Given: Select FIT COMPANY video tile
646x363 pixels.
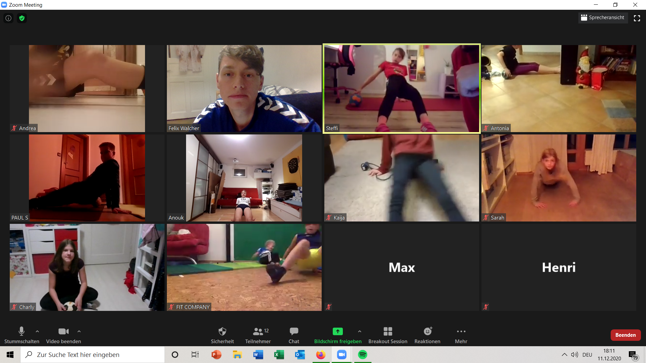Looking at the screenshot, I should click(244, 267).
